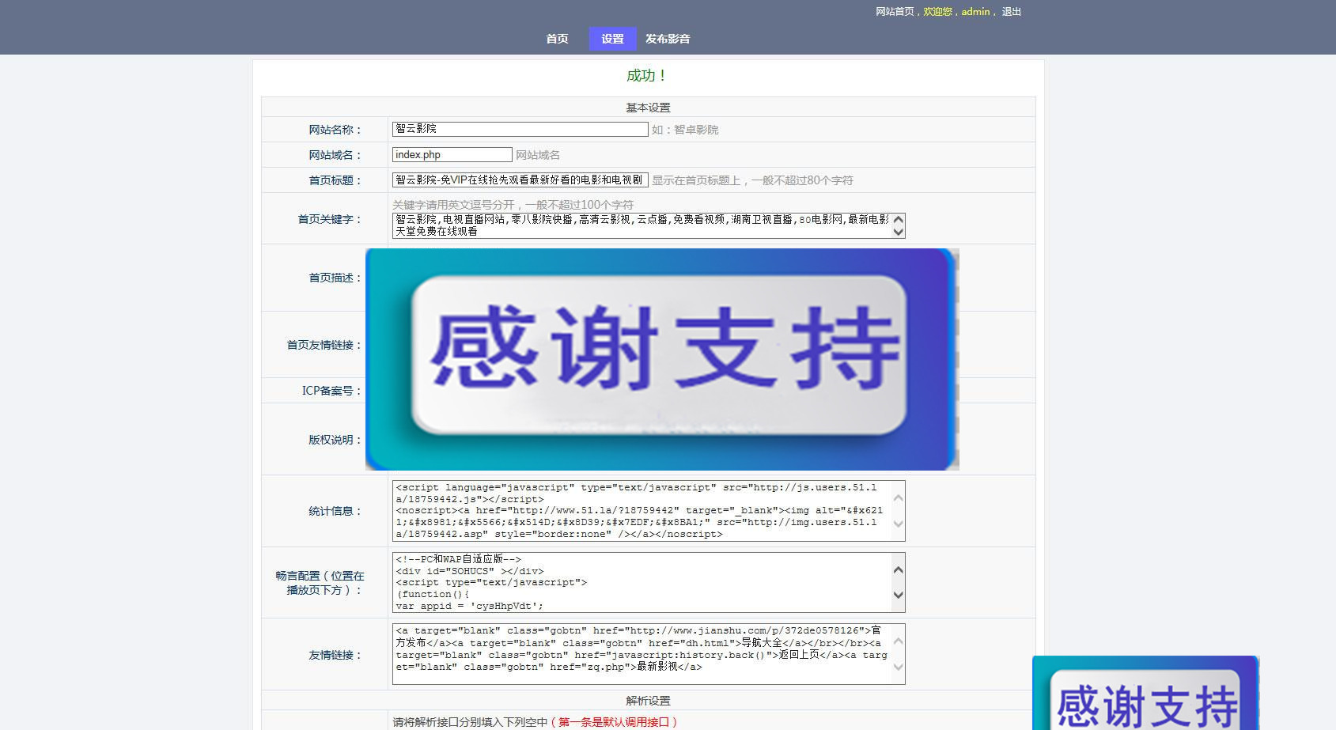Screen dimensions: 1336x730
Task: Click scroll-up arrow of 首页关键字 textarea
Action: (x=898, y=219)
